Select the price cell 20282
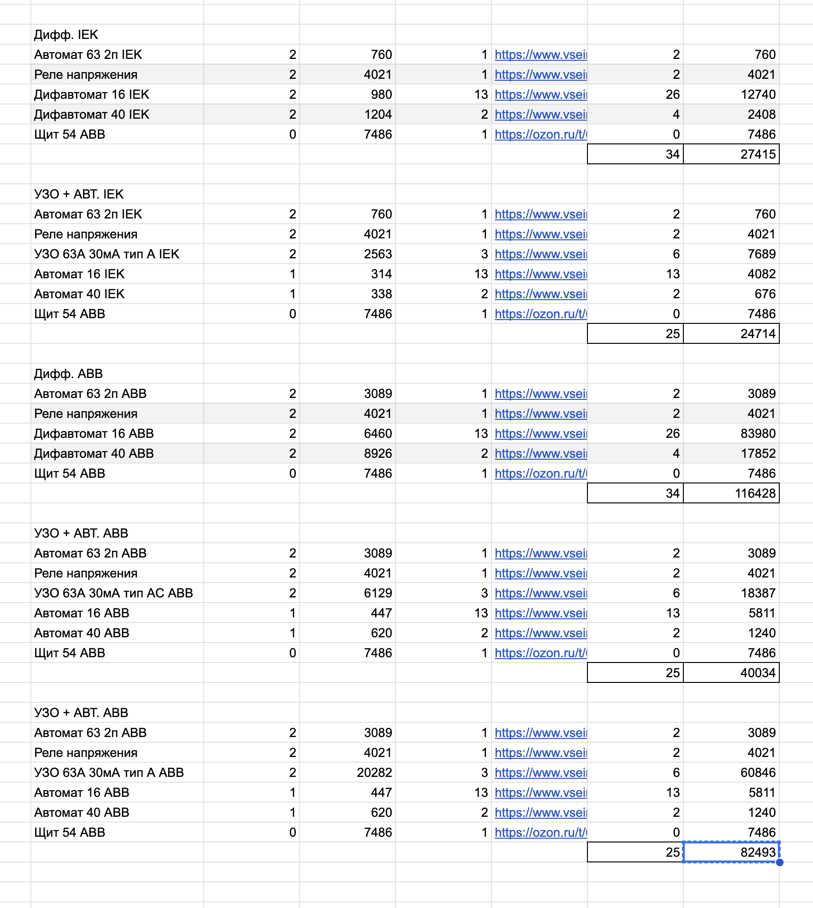This screenshot has height=908, width=813. pos(348,773)
